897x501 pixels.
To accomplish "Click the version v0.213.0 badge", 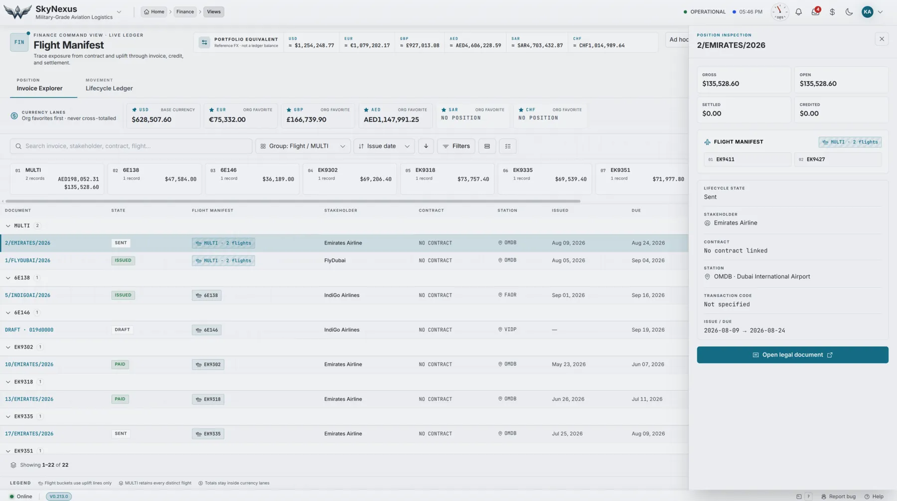I will click(59, 497).
